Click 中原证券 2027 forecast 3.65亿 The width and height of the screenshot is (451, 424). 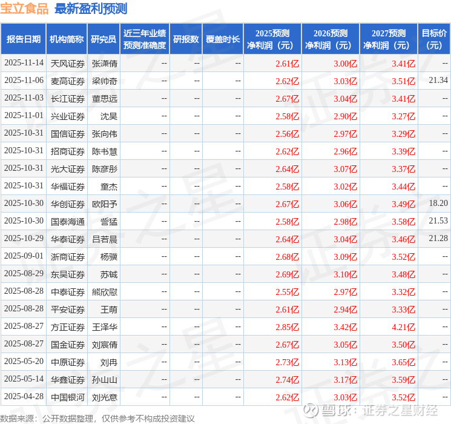403,362
